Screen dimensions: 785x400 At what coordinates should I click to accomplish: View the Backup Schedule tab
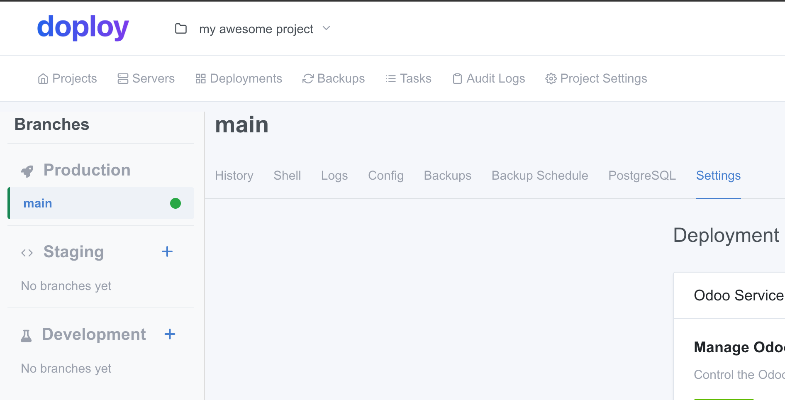pyautogui.click(x=539, y=176)
